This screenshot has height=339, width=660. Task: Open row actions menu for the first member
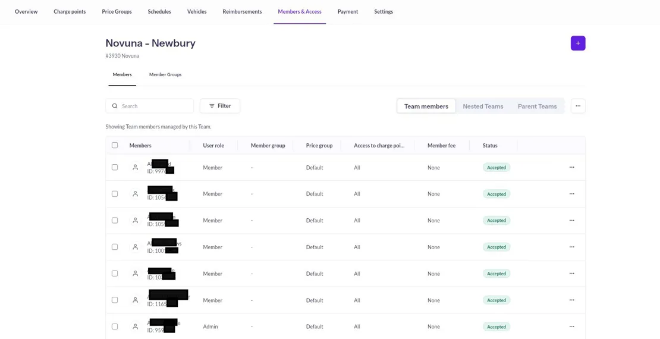coord(571,168)
